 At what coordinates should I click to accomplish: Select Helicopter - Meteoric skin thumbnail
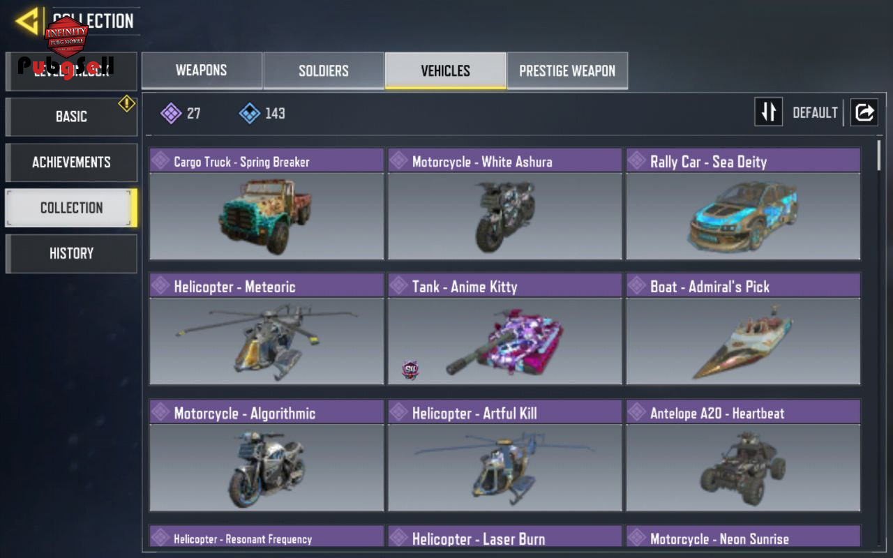[267, 341]
